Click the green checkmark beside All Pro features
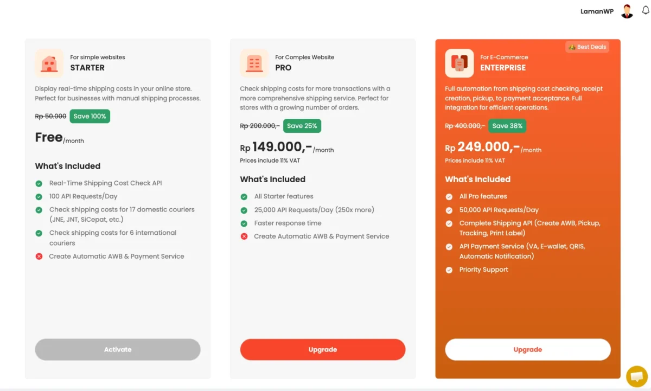This screenshot has height=391, width=651. pyautogui.click(x=449, y=196)
